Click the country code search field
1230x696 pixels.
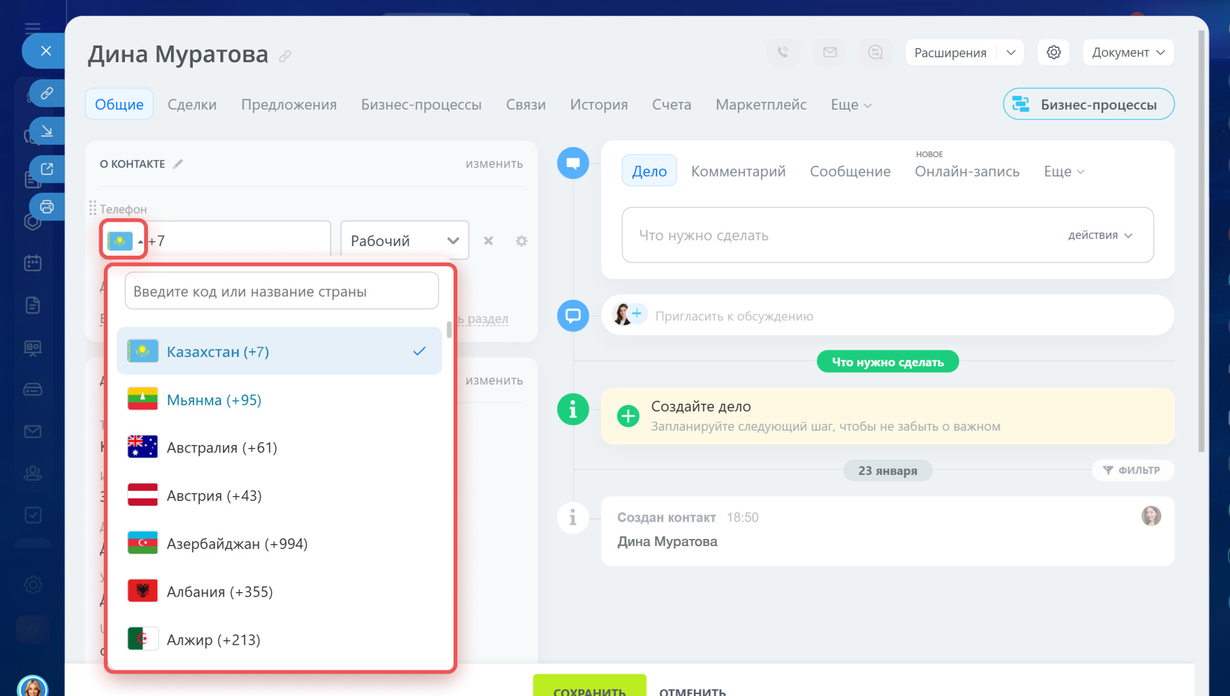coord(281,292)
